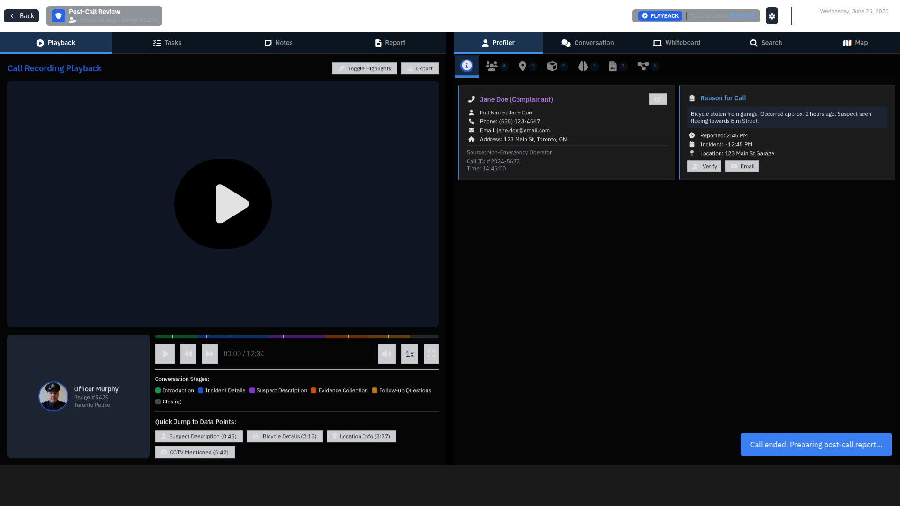Jump to Suspect Description at 0:45
Viewport: 900px width, 506px height.
198,436
